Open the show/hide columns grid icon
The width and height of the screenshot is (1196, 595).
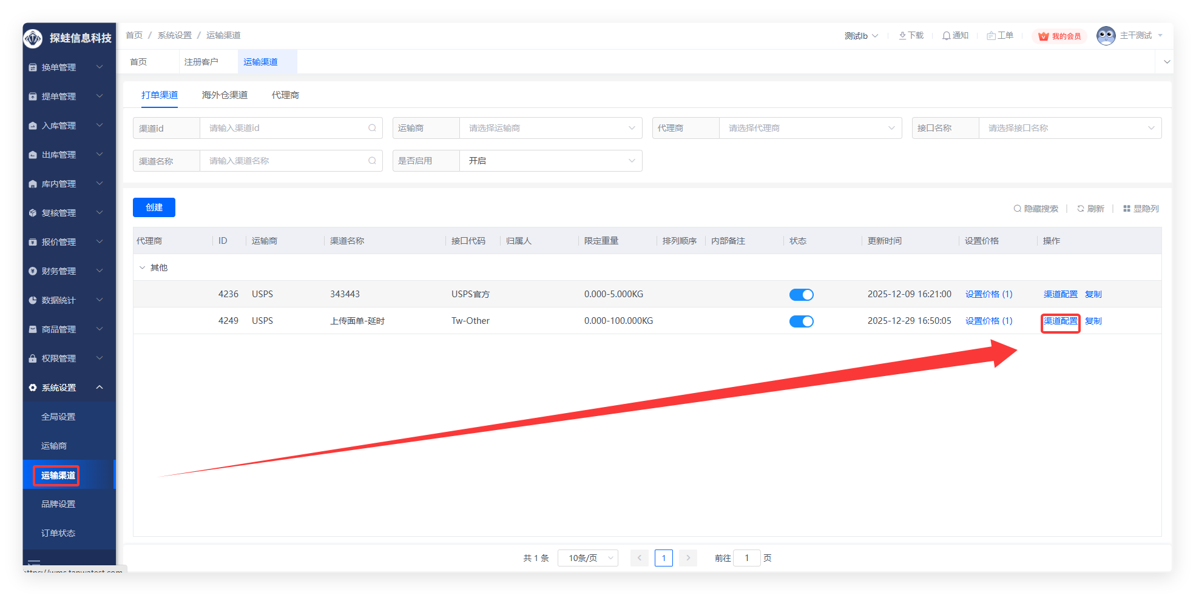coord(1127,209)
